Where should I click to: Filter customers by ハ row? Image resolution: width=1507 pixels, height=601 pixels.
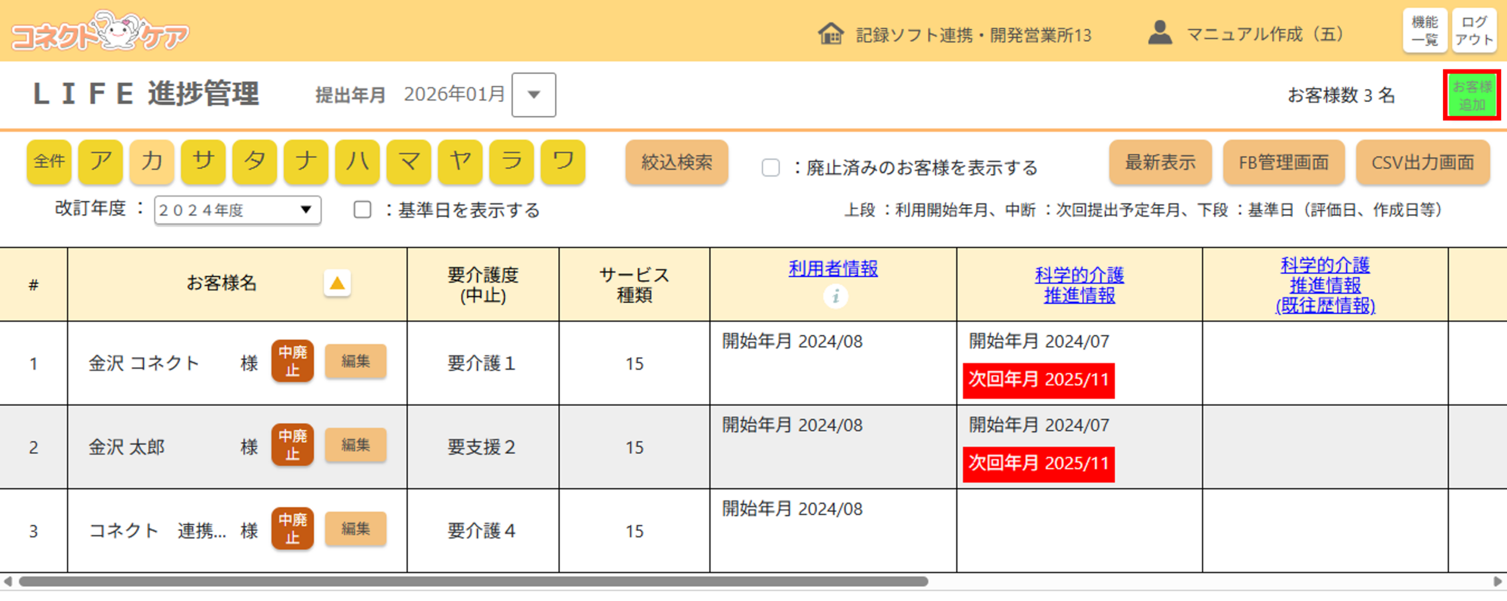(x=357, y=161)
